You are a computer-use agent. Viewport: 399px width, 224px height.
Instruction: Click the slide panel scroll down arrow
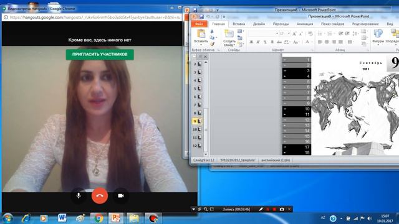pyautogui.click(x=206, y=154)
